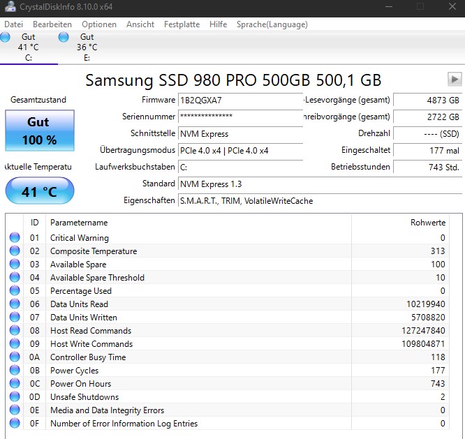Click the Eingeschaltet value 177 mal
The width and height of the screenshot is (465, 439).
point(427,150)
